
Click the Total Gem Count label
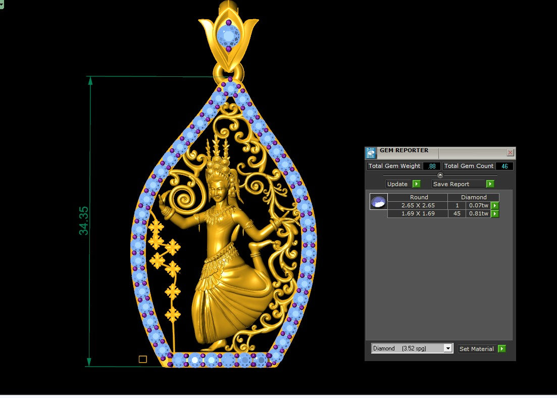click(469, 166)
